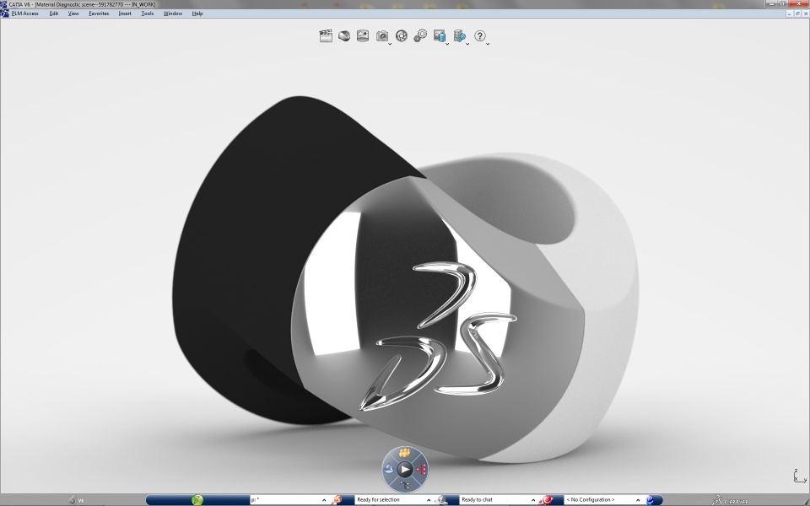
Task: Expand the server gears dropdown arrow
Action: 467,44
